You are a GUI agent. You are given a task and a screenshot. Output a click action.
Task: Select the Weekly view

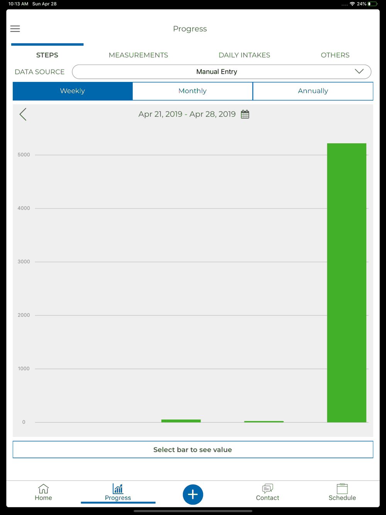(x=73, y=91)
